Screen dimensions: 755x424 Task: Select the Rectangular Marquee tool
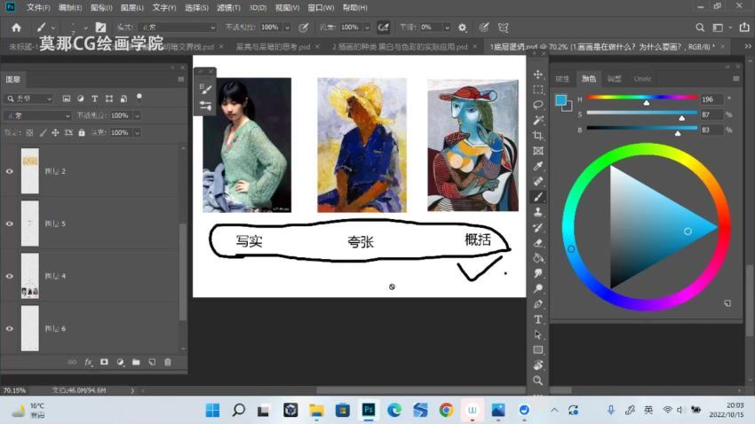point(538,90)
